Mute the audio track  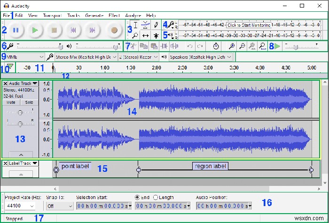tap(11, 102)
